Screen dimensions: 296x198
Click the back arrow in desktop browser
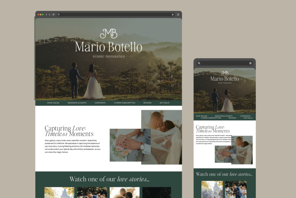[46, 14]
